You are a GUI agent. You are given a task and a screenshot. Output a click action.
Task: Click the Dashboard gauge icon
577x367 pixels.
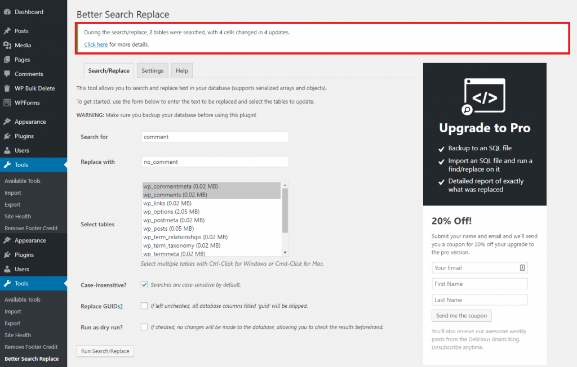point(7,12)
